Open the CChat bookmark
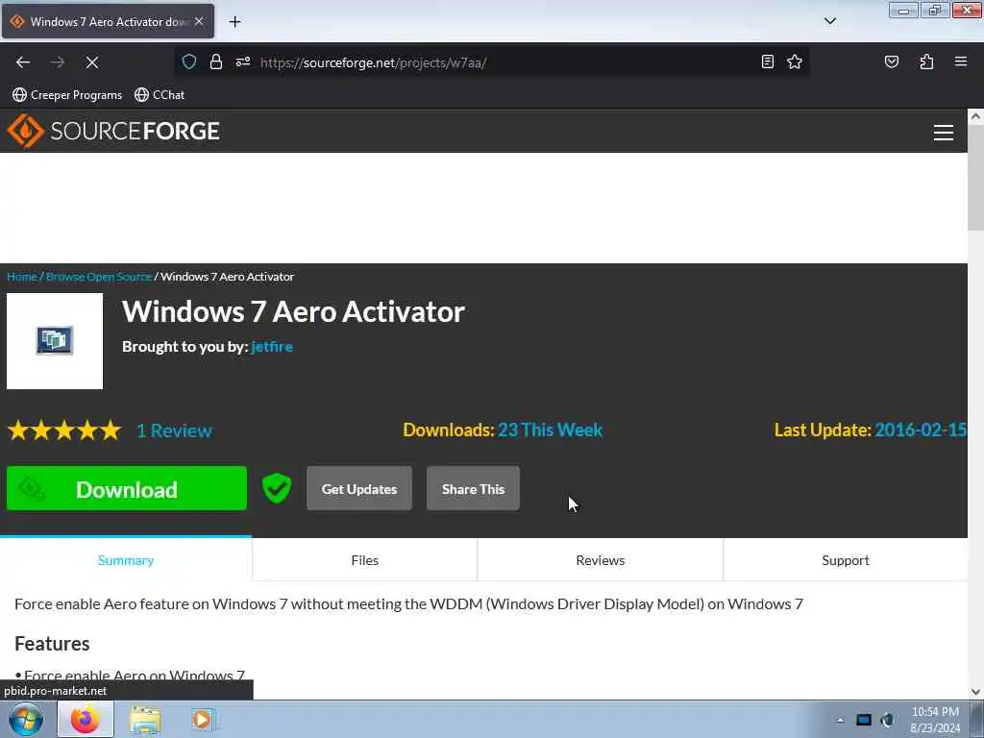 click(x=160, y=95)
